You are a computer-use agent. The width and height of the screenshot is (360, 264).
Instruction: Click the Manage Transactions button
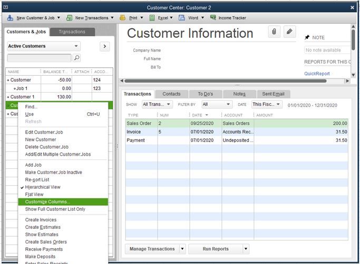click(x=152, y=249)
